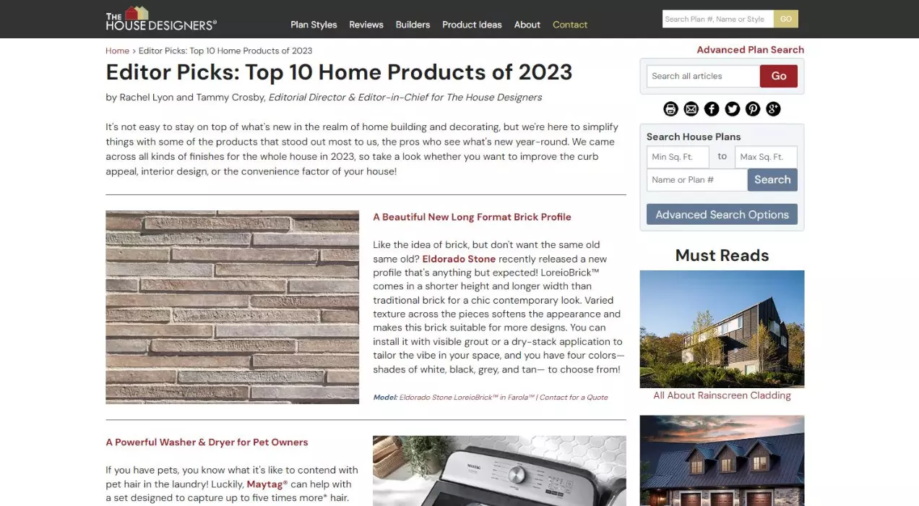The height and width of the screenshot is (506, 919).
Task: Open the About menu item
Action: pyautogui.click(x=527, y=25)
